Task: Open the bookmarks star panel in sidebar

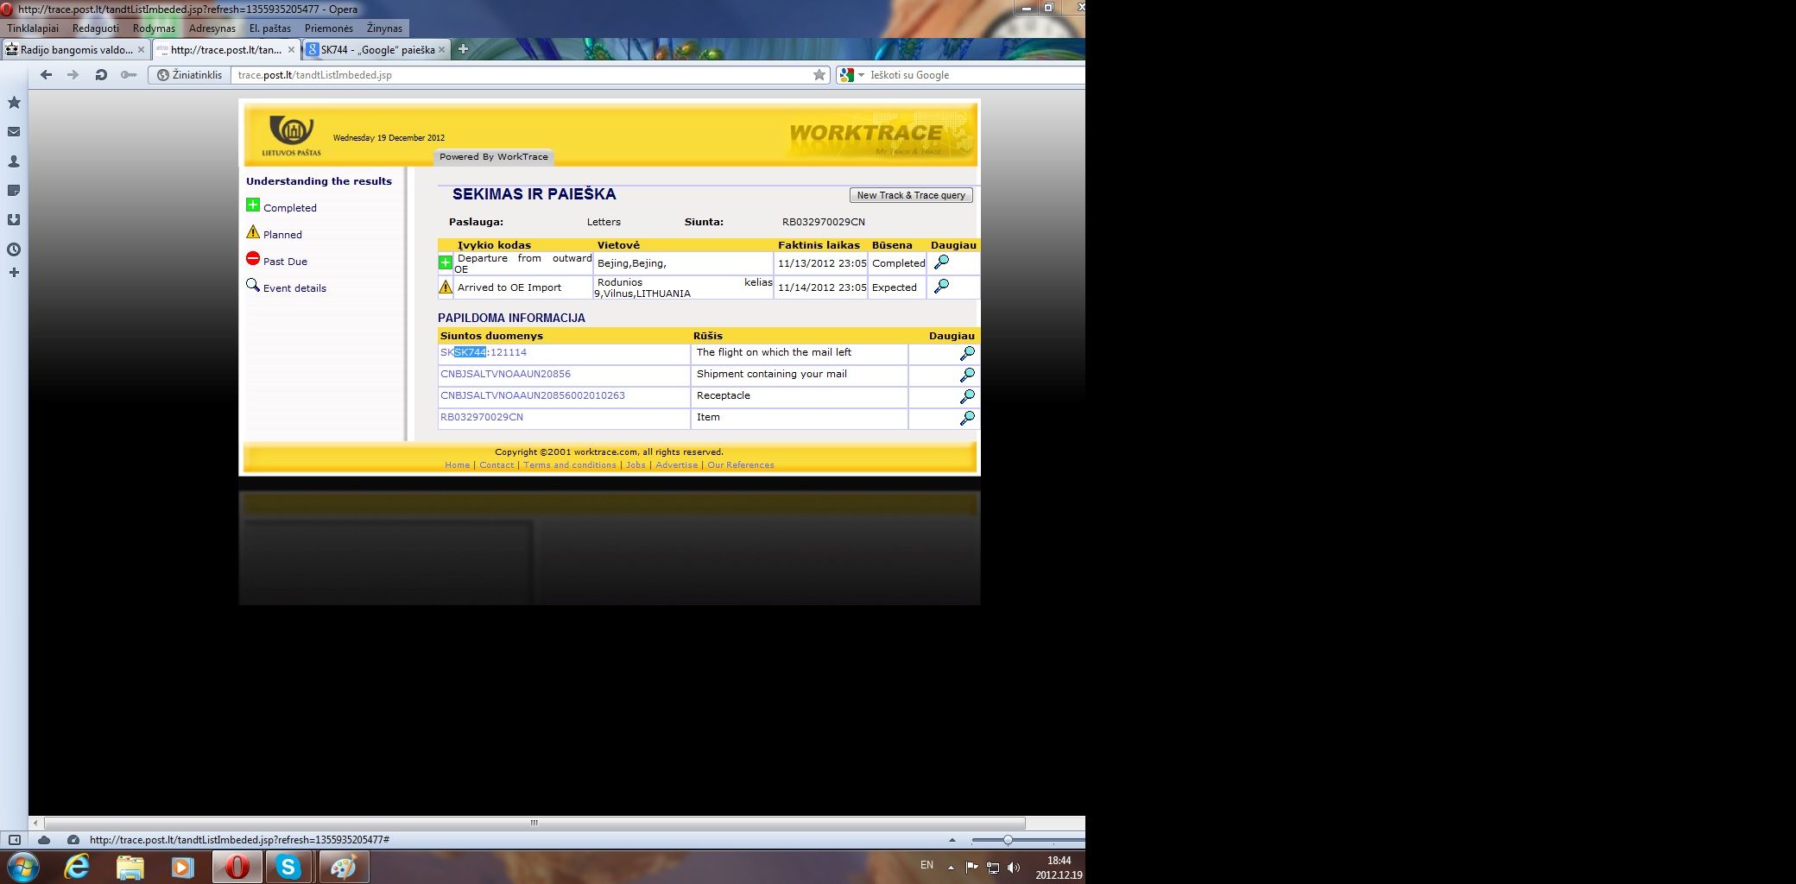Action: coord(14,103)
